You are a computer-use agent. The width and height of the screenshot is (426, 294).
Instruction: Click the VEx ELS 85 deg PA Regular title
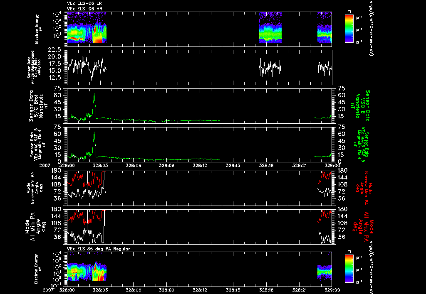tap(99, 249)
